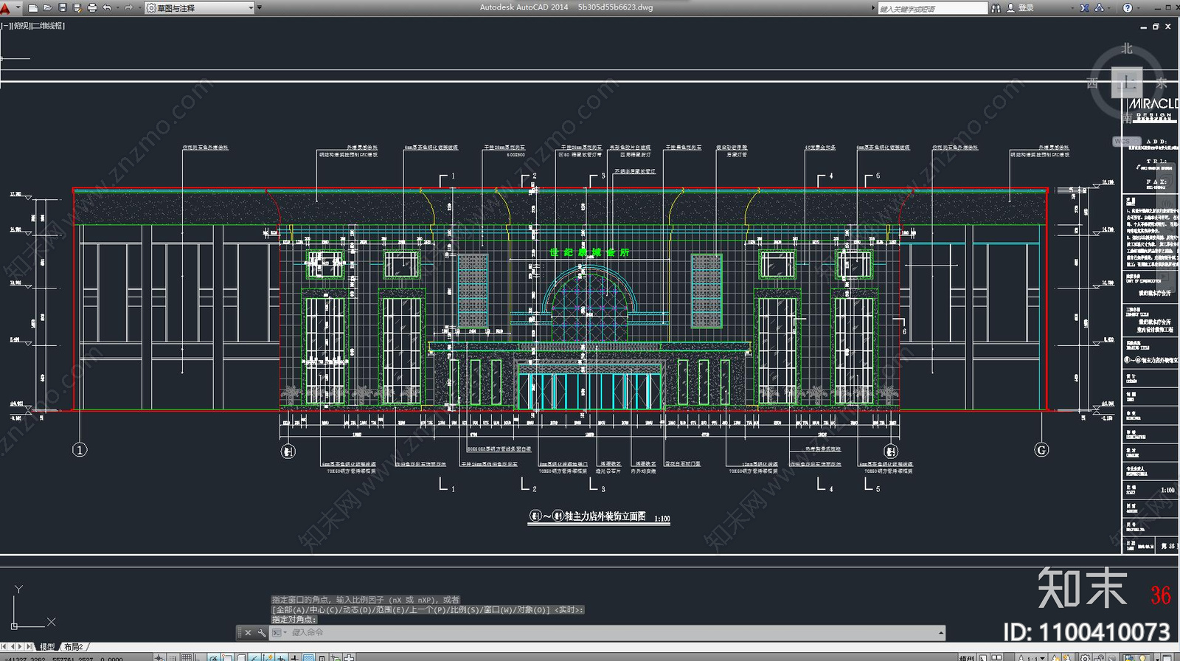Create a new drawing from Quick Access toolbar
The image size is (1180, 661).
[x=33, y=7]
